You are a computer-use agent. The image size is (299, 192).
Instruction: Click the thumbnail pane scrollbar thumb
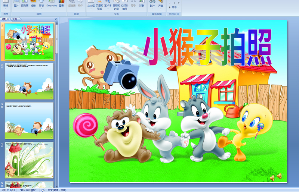click(57, 39)
